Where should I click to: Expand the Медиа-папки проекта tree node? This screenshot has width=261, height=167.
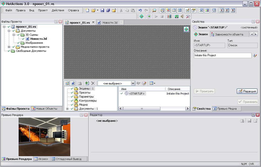pos(9,47)
